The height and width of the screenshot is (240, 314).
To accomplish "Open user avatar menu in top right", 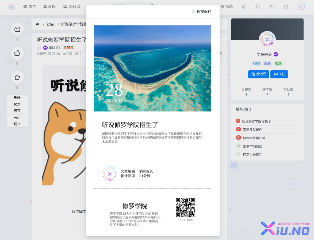I will click(x=301, y=7).
